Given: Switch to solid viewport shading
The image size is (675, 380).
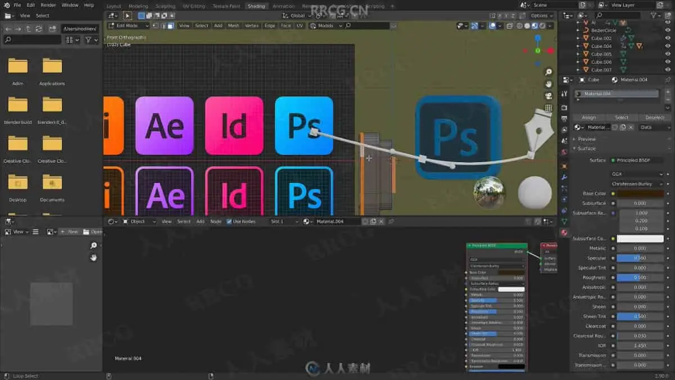Looking at the screenshot, I should (527, 25).
